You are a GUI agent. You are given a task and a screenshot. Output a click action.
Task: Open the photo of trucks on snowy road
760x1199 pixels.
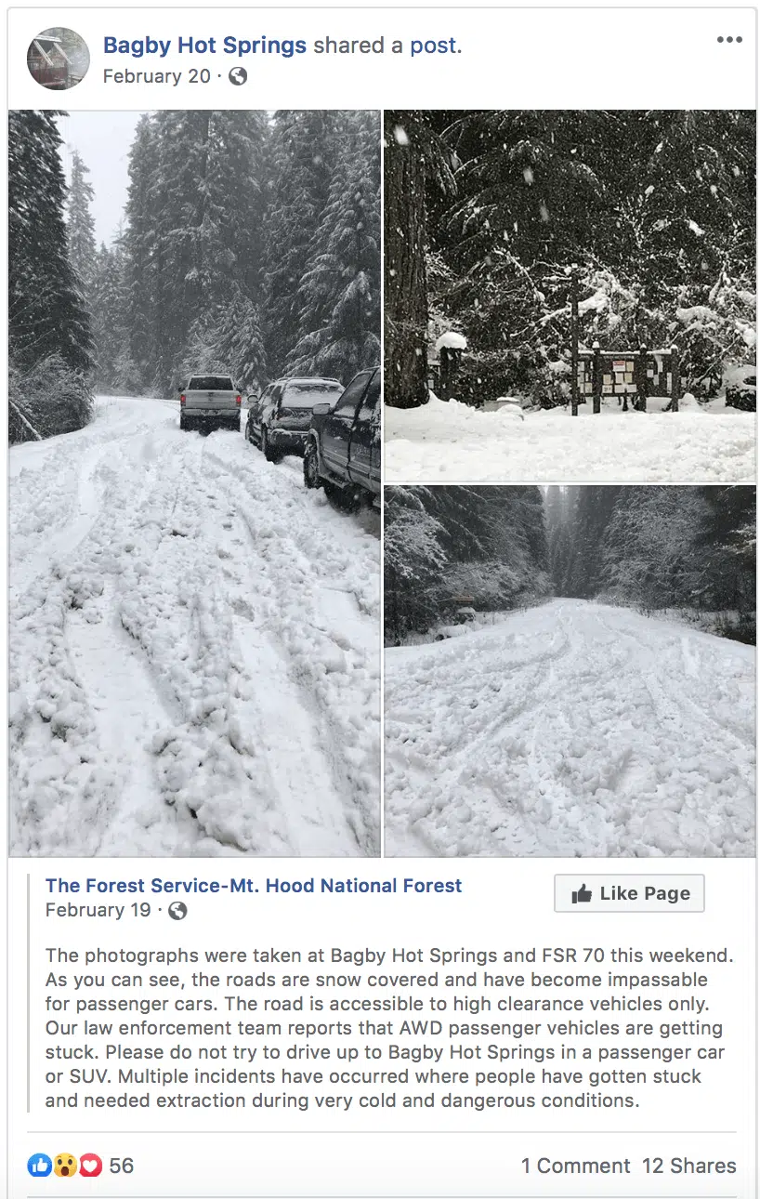click(x=194, y=483)
